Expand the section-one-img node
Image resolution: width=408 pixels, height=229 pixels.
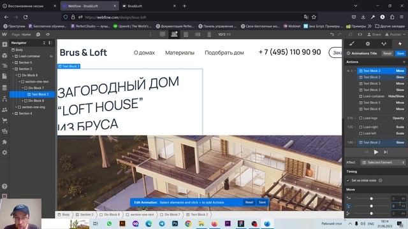(16, 107)
